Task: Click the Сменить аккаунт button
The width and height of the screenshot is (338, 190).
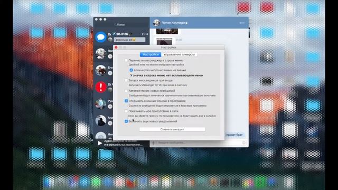Action: pos(172,129)
